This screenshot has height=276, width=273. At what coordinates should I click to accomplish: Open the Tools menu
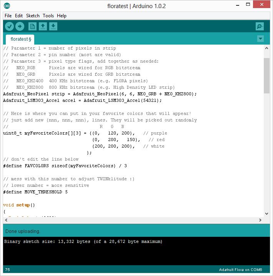point(48,16)
